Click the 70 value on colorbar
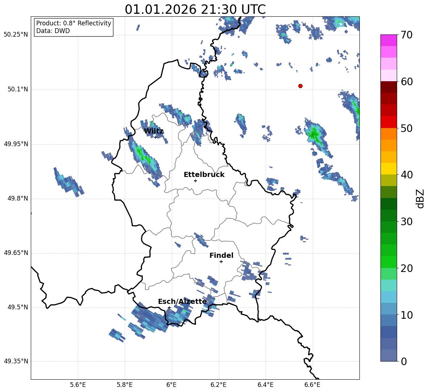The width and height of the screenshot is (429, 392). coord(406,35)
